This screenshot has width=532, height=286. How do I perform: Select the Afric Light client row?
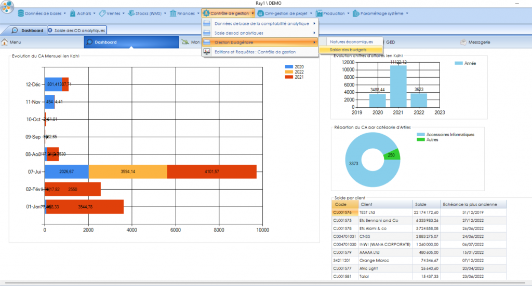tap(419, 268)
